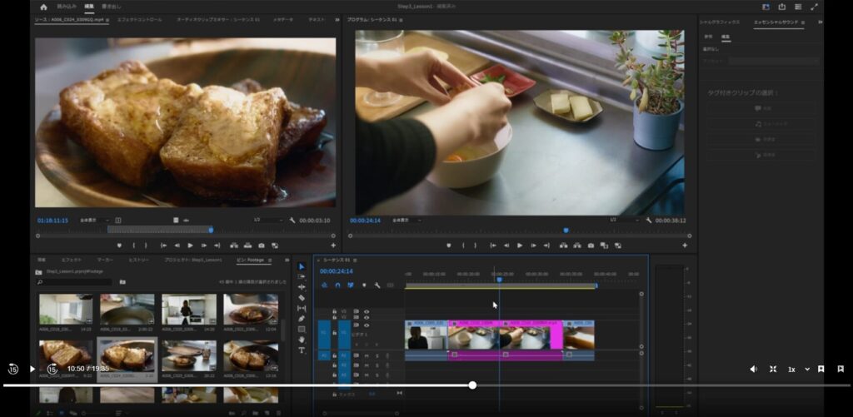The image size is (853, 417).
Task: Open timeline wrench display settings
Action: point(377,285)
